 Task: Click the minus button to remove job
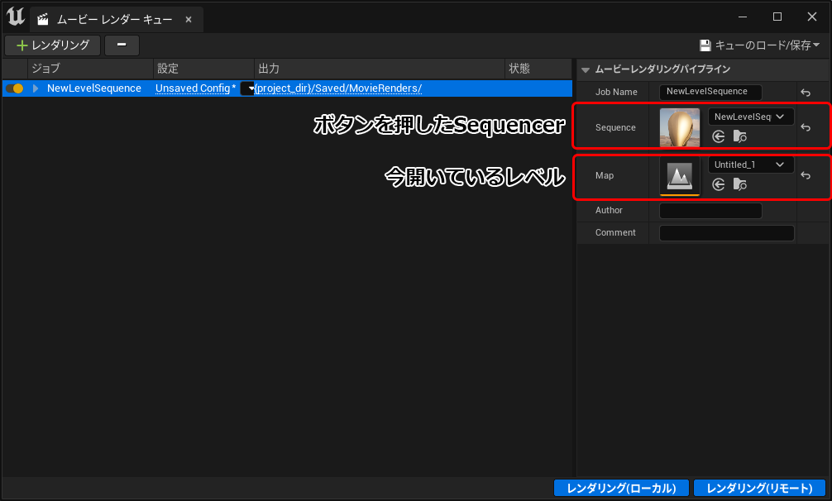click(x=122, y=45)
